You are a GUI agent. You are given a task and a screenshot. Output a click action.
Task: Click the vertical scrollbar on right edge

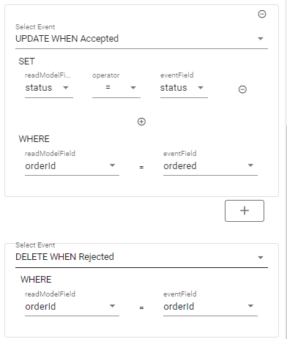click(x=286, y=232)
